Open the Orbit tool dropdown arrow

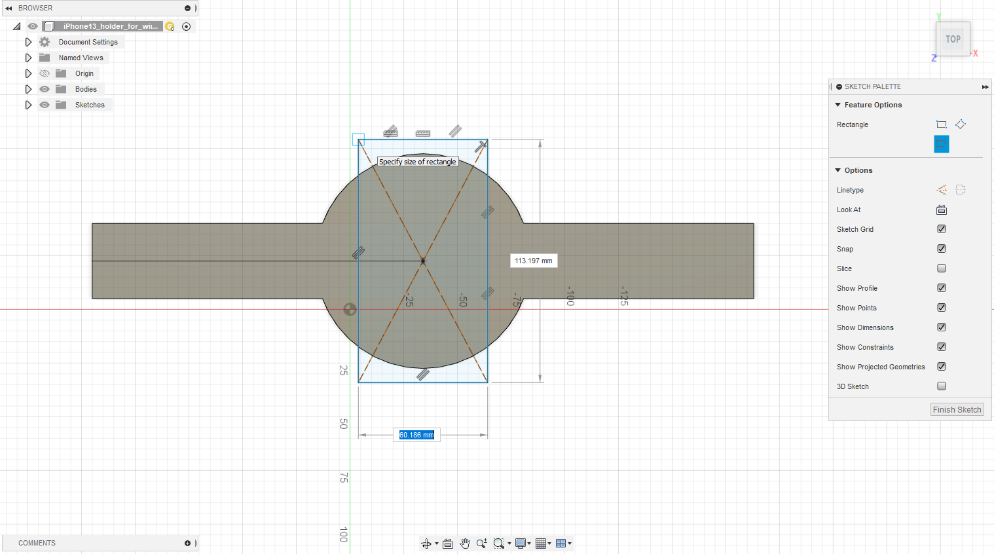coord(437,544)
